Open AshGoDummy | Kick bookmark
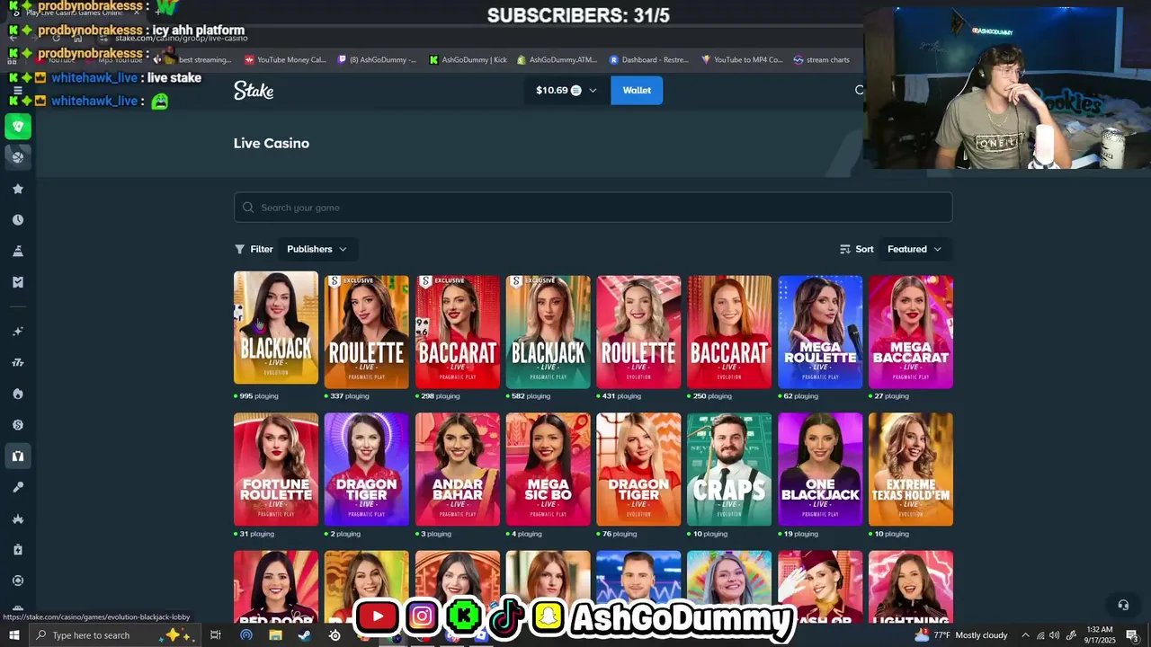Screen dimensions: 1151x647 (468, 60)
